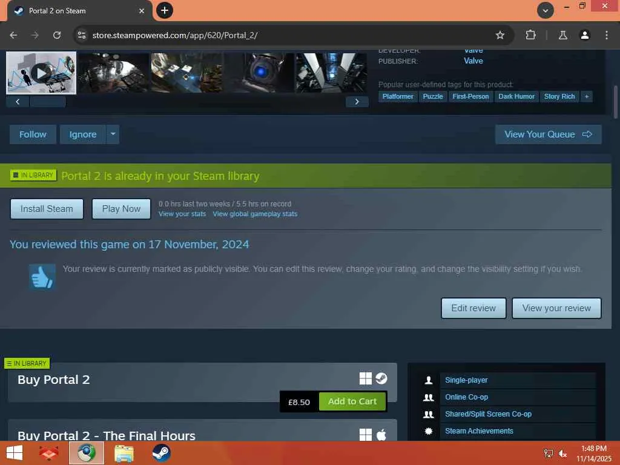
Task: Click the muted speaker tray icon
Action: click(x=562, y=453)
